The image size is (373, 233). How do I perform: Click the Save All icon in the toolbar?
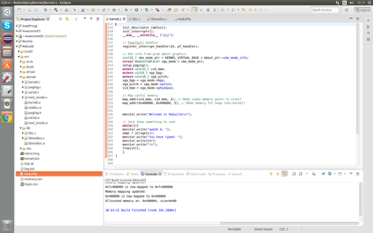point(37,10)
